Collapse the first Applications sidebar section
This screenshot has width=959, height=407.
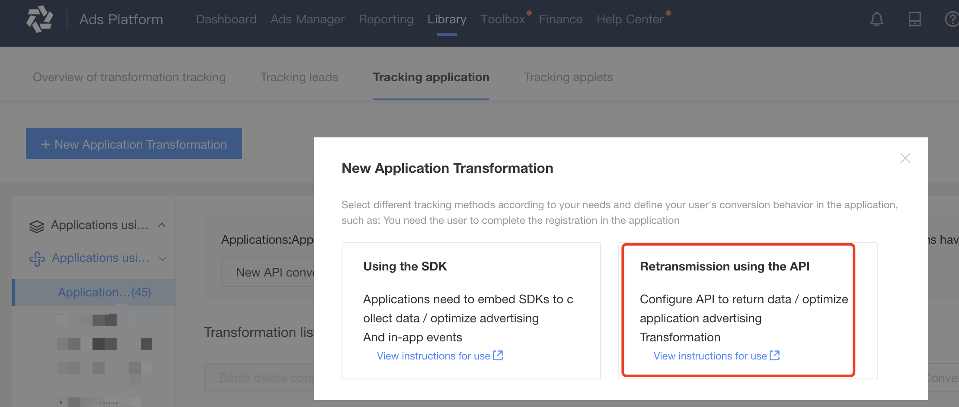coord(162,225)
